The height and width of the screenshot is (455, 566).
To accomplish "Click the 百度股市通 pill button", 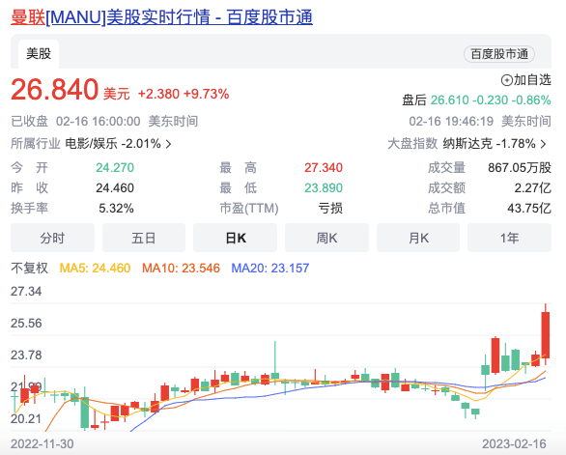I will pyautogui.click(x=498, y=54).
